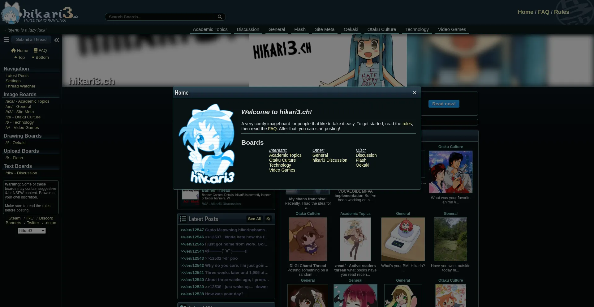Click the search magnifier button

(x=220, y=17)
